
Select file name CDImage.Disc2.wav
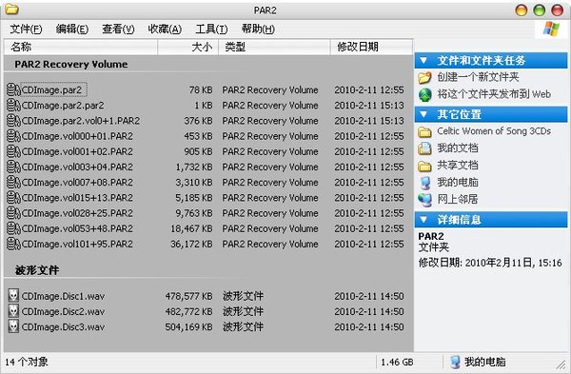click(63, 311)
